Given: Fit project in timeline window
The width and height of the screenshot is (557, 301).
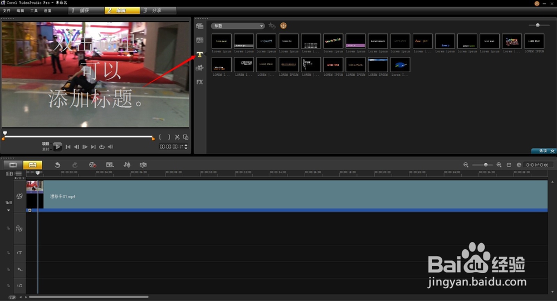Looking at the screenshot, I should [509, 165].
